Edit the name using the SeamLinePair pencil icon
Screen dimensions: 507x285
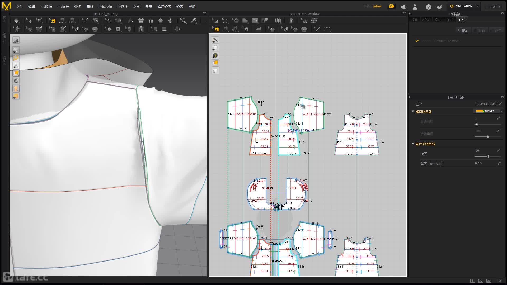click(x=500, y=104)
